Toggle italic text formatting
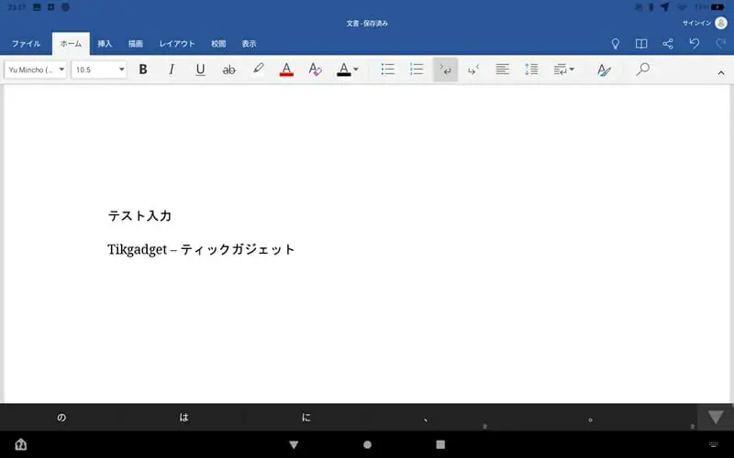Screen dimensions: 734x458 [172, 70]
